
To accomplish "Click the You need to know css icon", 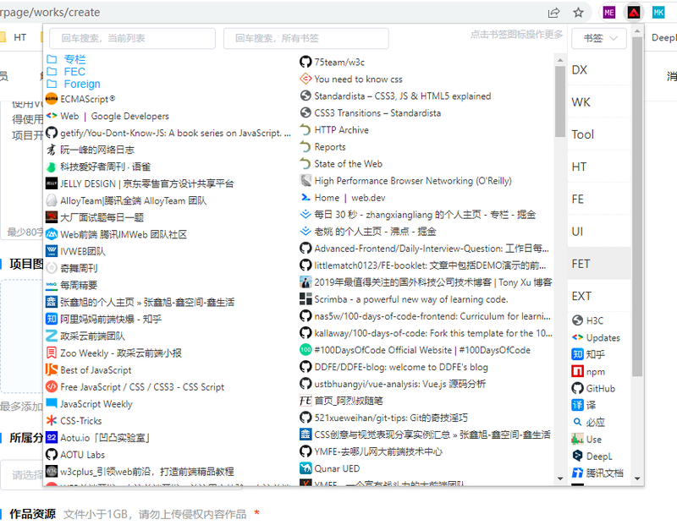I will (x=305, y=79).
